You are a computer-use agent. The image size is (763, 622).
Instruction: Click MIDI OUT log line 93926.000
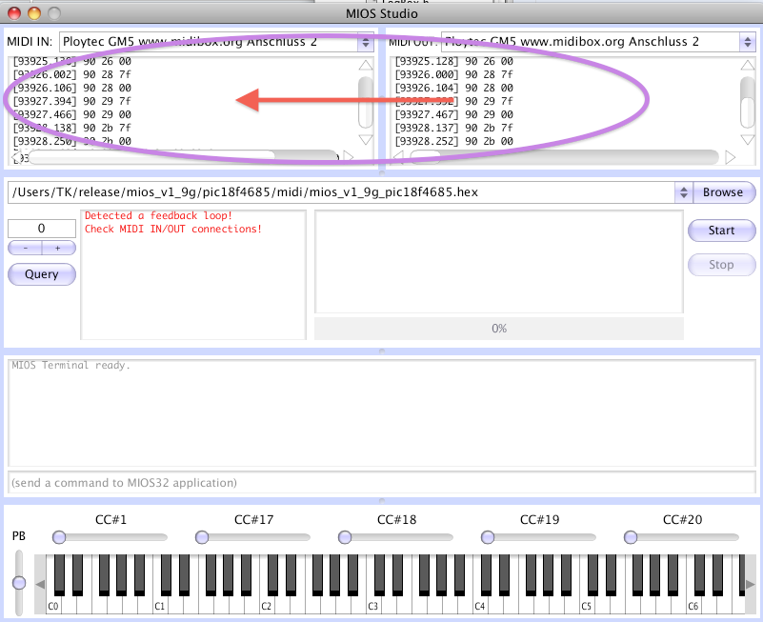pyautogui.click(x=454, y=74)
